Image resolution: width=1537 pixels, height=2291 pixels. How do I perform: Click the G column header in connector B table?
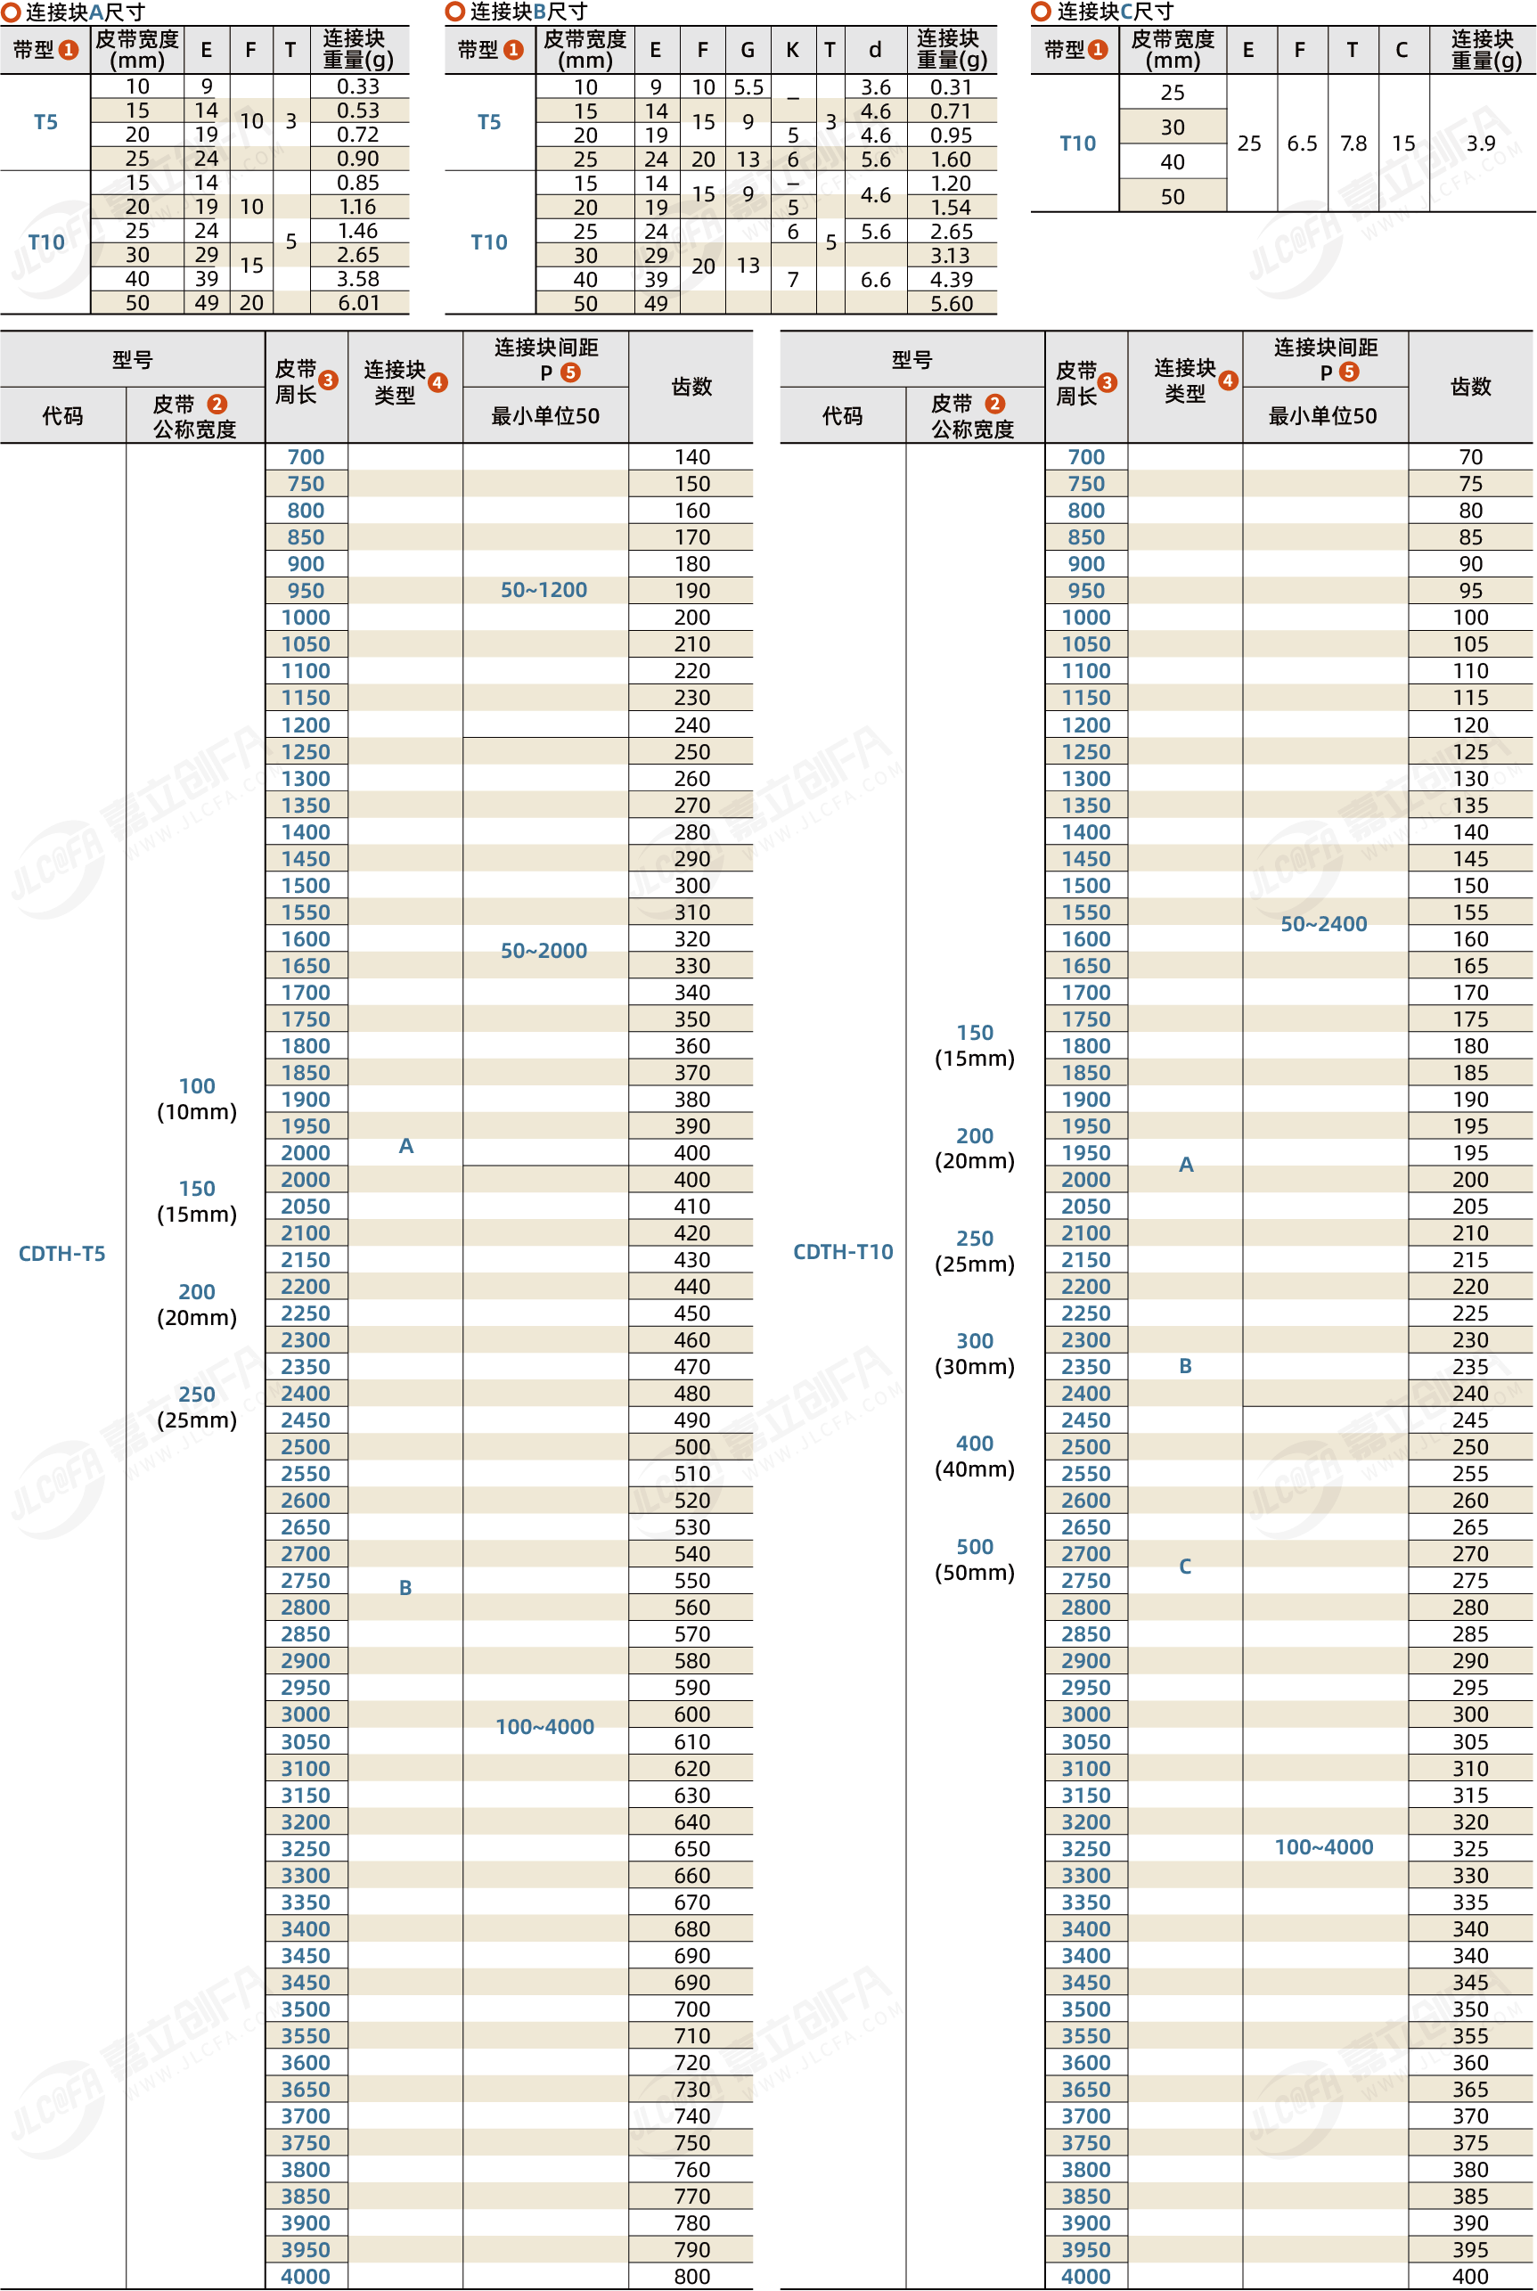(748, 49)
